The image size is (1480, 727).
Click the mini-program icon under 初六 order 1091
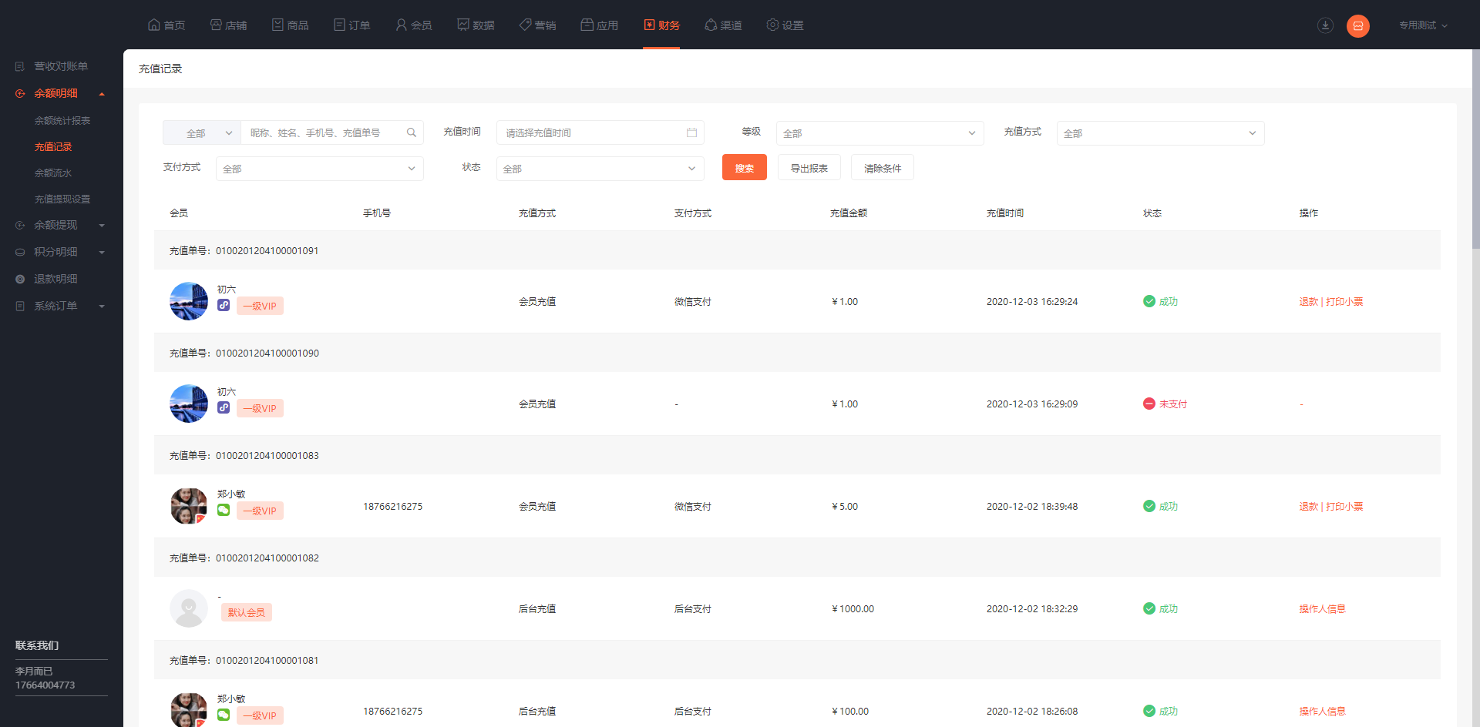[224, 305]
